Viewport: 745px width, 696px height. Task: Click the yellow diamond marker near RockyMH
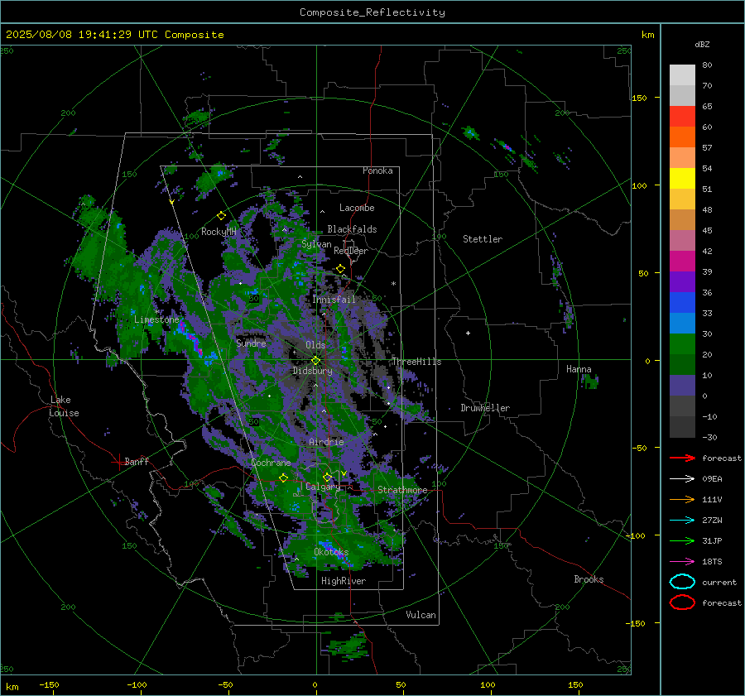tap(221, 216)
